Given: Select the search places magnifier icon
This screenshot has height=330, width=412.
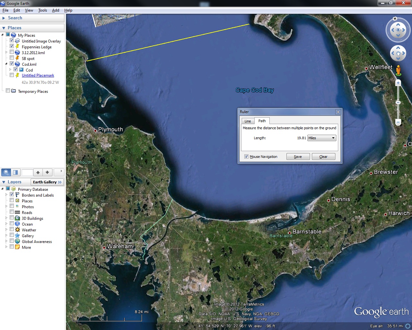Looking at the screenshot, I should [x=6, y=172].
